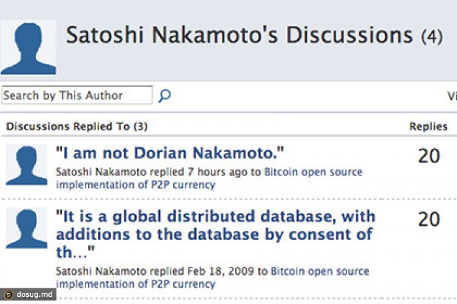Click reply count 20 for distributed database post

[x=429, y=219]
